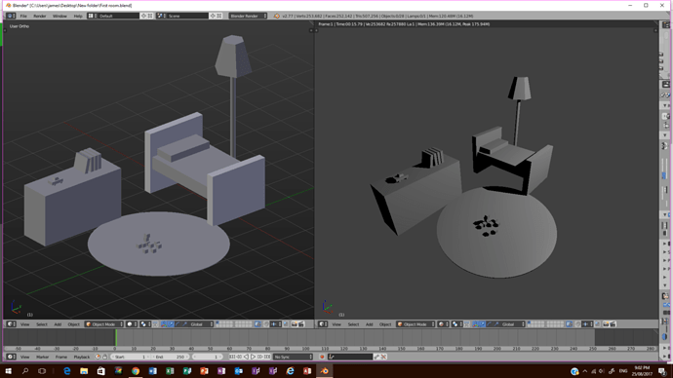This screenshot has width=673, height=378.
Task: Open the info editor type selector
Action: [11, 16]
